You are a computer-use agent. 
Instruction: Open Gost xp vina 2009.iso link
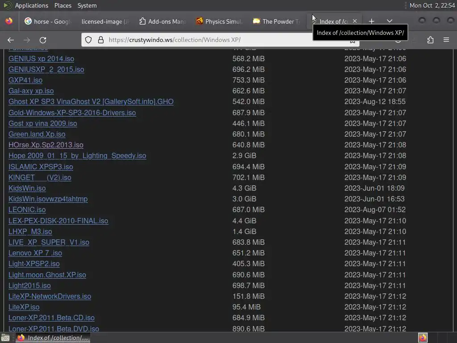pyautogui.click(x=42, y=123)
